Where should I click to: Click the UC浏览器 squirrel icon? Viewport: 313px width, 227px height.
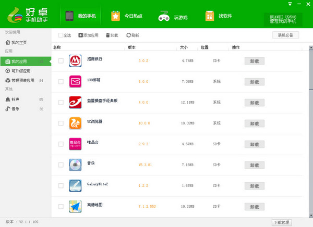pos(75,123)
